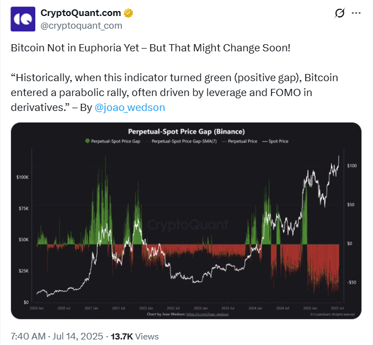Click the gold verified badge icon

tap(128, 13)
